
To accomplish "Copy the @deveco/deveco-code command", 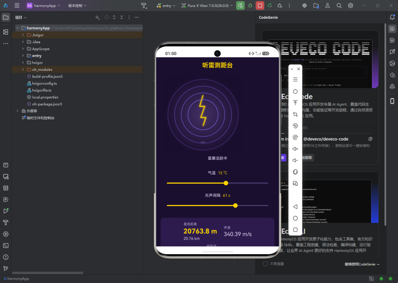I will coord(370,139).
